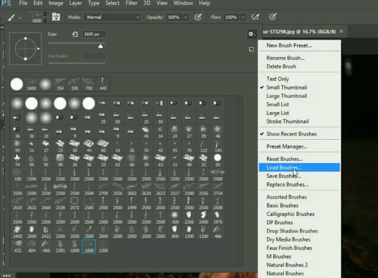Enable airbrush-style build-up icon
Screen dimensions: 378x278
255,17
